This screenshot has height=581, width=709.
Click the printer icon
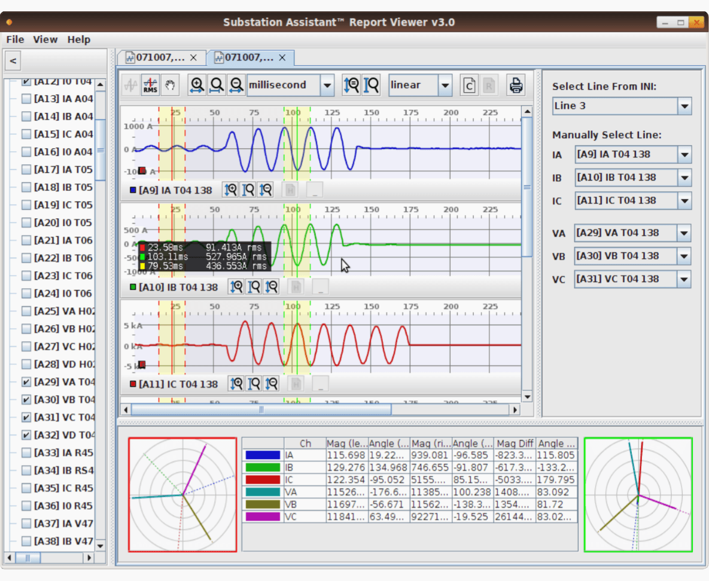tap(516, 85)
